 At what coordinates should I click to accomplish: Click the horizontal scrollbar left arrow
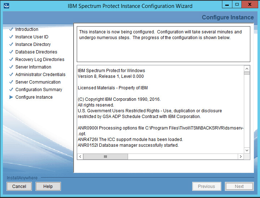coord(80,157)
